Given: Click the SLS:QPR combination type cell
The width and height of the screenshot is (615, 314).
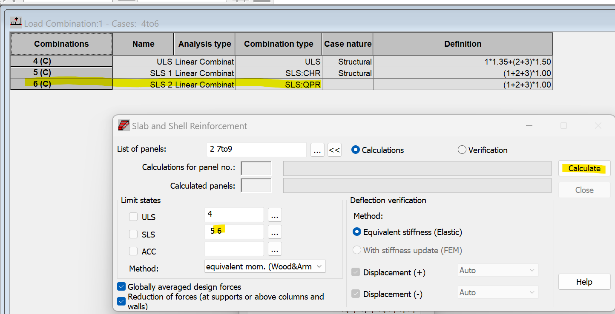Looking at the screenshot, I should [x=279, y=85].
